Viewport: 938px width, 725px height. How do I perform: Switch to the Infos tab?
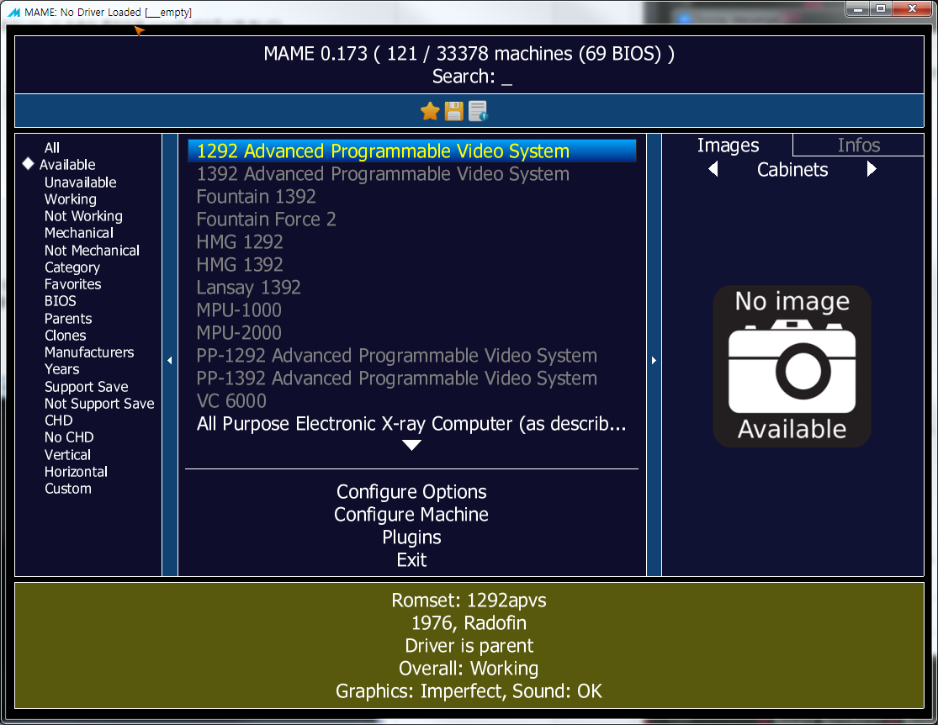coord(858,145)
